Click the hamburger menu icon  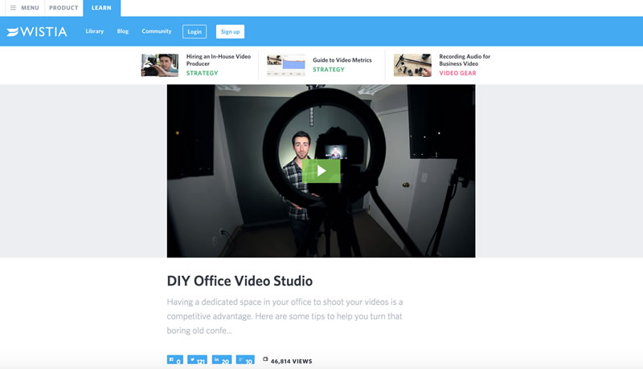pos(13,8)
